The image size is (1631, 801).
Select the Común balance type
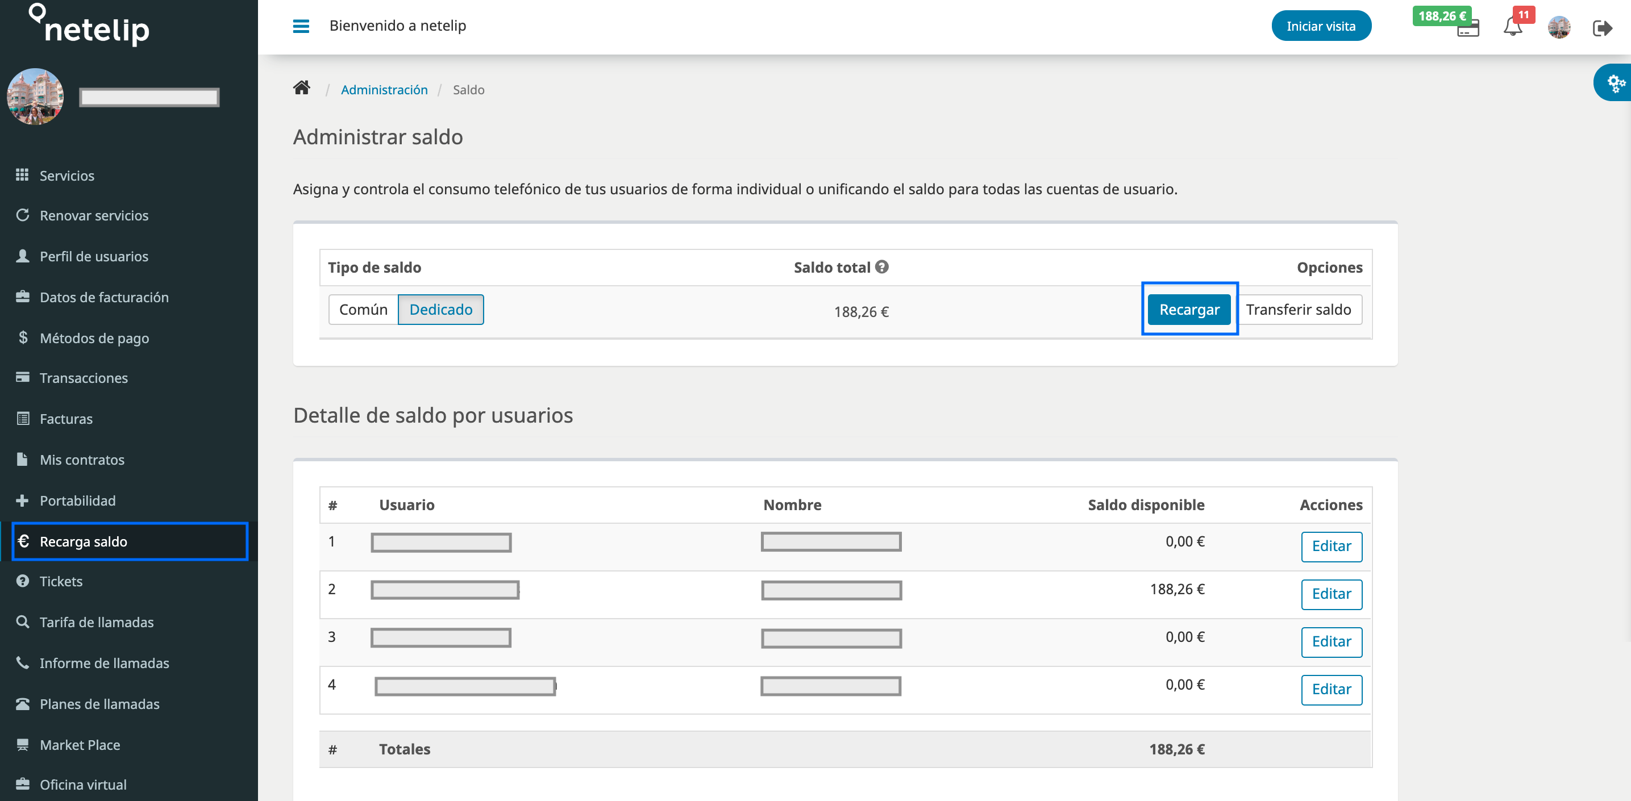pos(364,310)
